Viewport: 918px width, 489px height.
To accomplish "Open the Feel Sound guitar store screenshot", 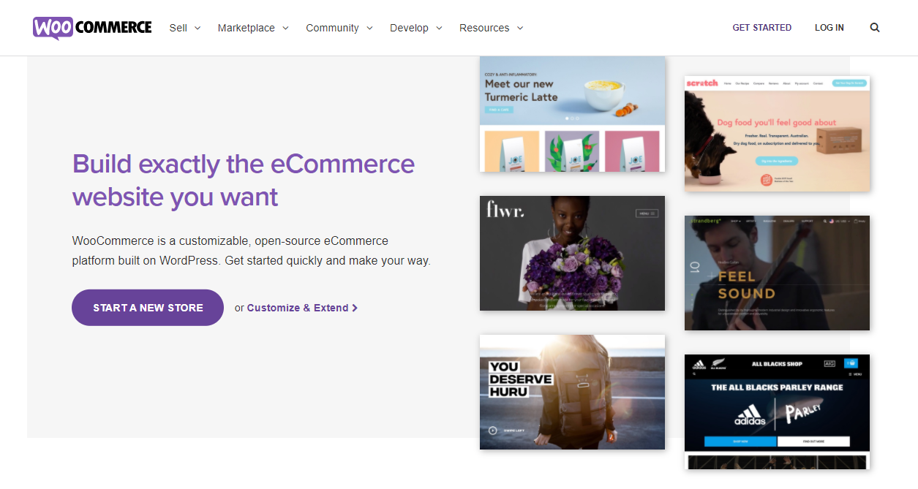I will pyautogui.click(x=777, y=273).
